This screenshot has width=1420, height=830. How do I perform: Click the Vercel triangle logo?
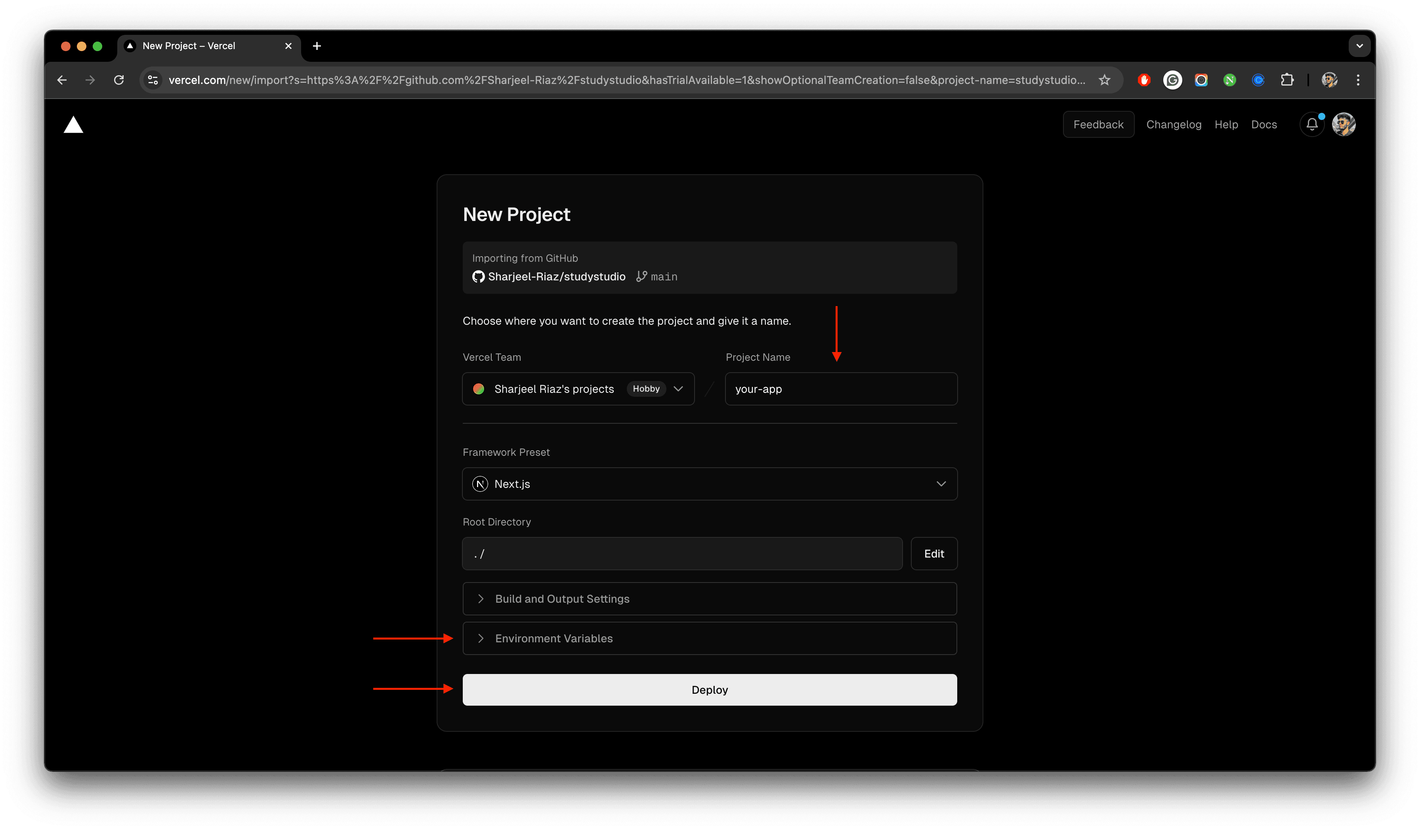73,124
